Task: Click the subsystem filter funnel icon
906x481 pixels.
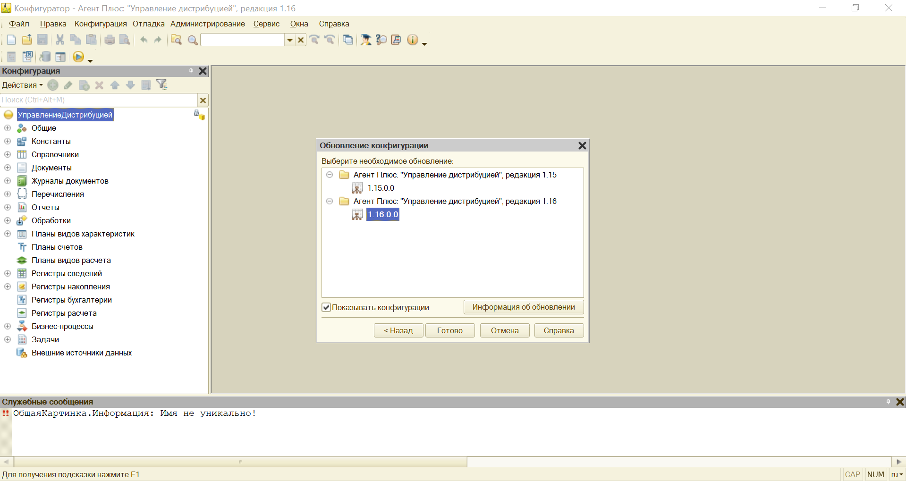Action: [x=162, y=84]
